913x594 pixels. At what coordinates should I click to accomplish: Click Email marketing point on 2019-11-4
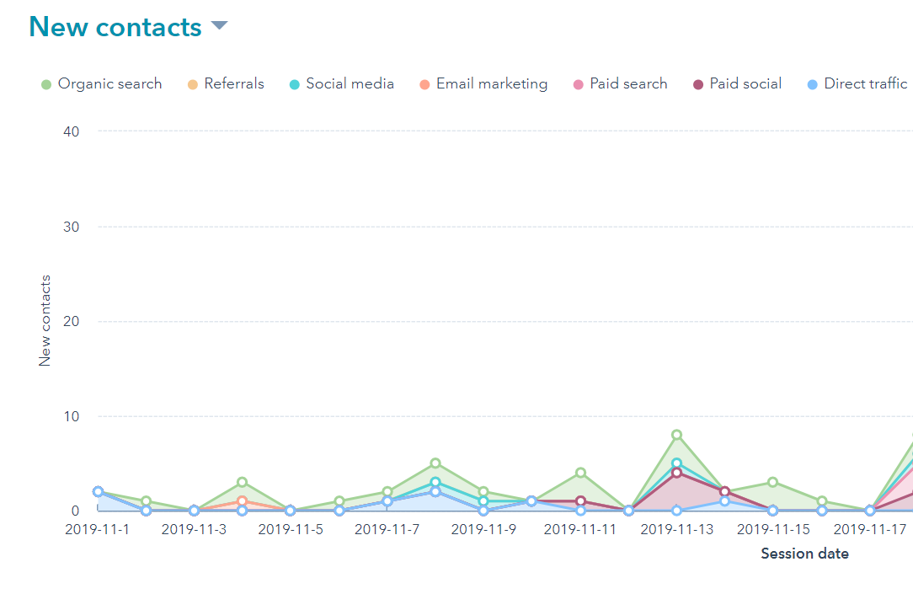(x=242, y=501)
